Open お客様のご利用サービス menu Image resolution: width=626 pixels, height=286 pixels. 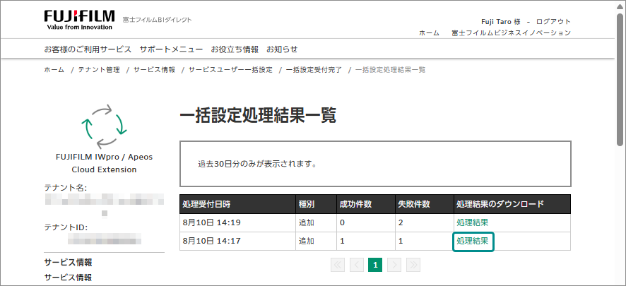(88, 49)
